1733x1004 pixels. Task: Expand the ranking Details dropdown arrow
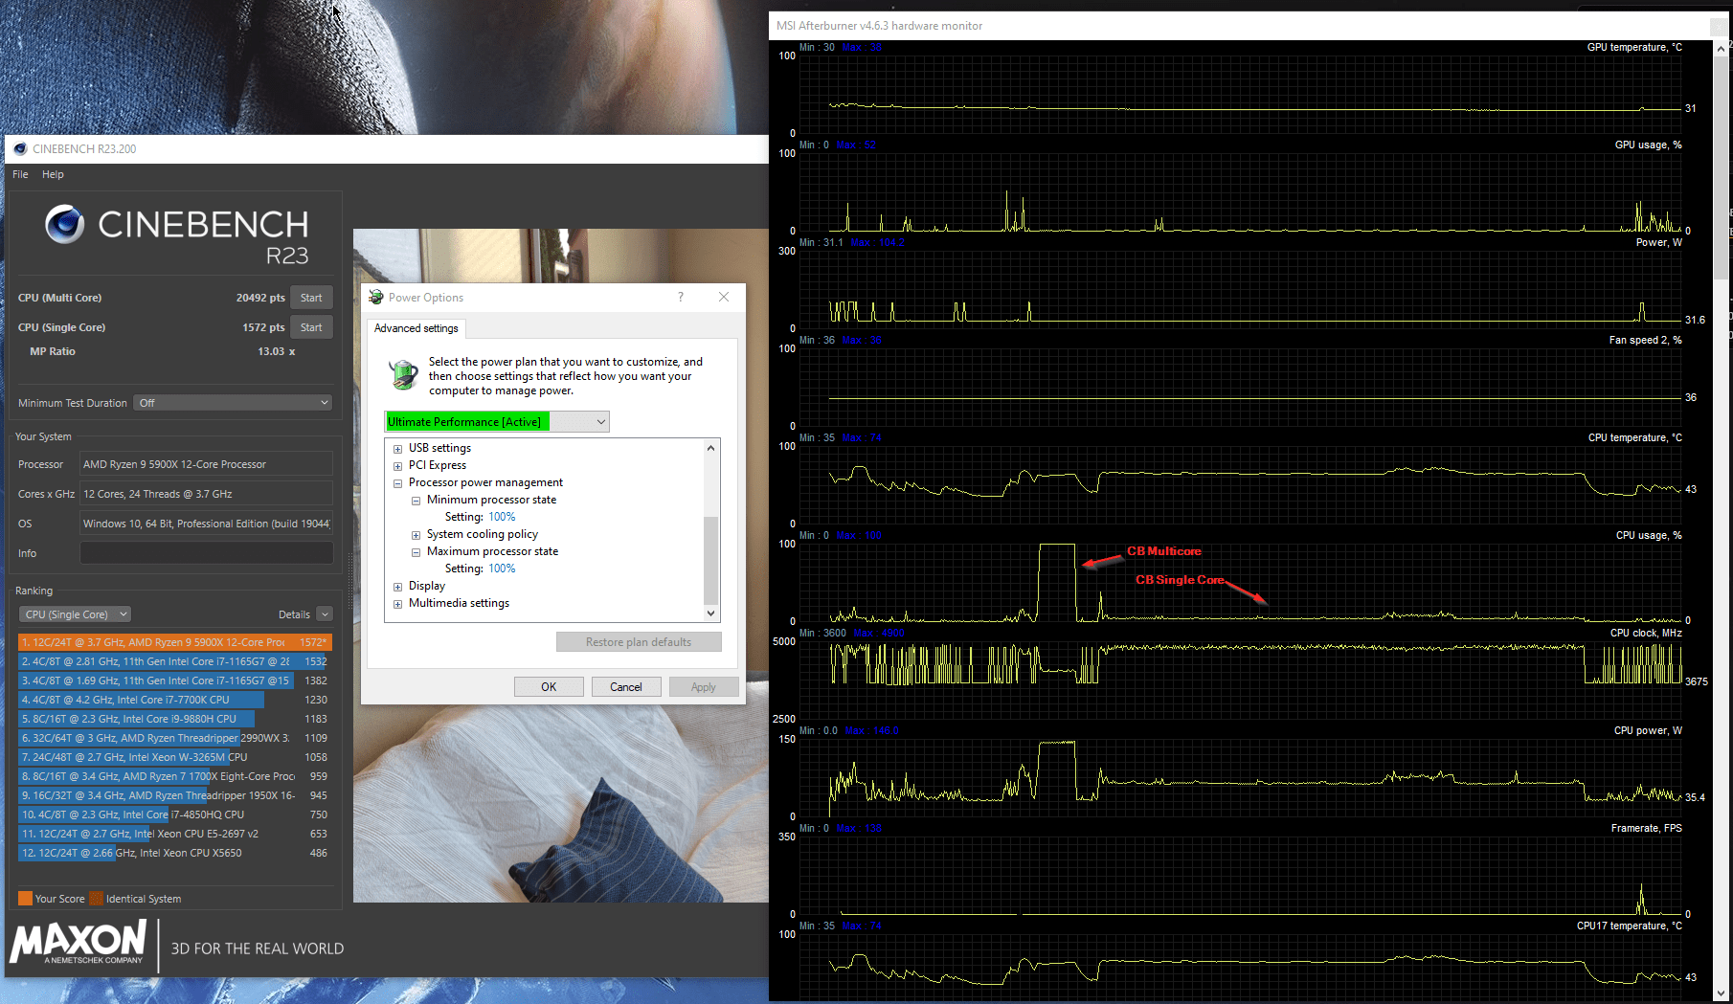click(x=325, y=614)
